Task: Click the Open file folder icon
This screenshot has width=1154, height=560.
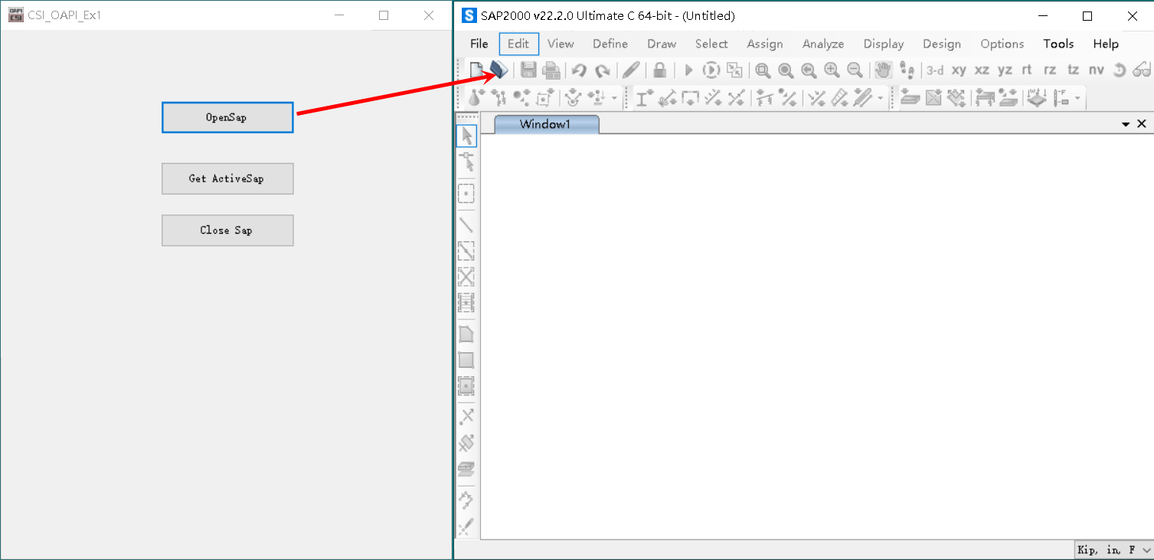Action: point(499,70)
